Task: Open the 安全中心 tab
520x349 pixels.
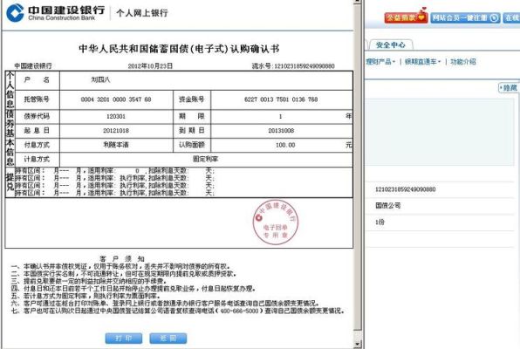Action: (x=390, y=44)
